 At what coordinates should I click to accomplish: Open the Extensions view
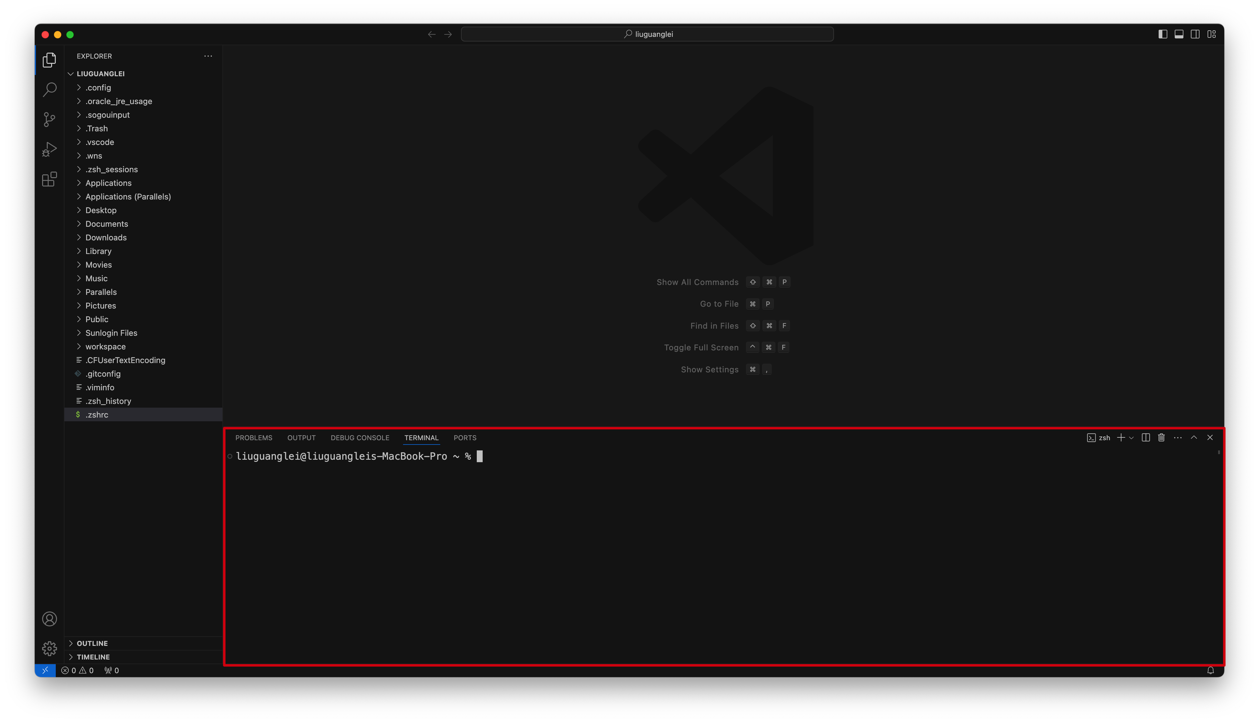pyautogui.click(x=49, y=179)
